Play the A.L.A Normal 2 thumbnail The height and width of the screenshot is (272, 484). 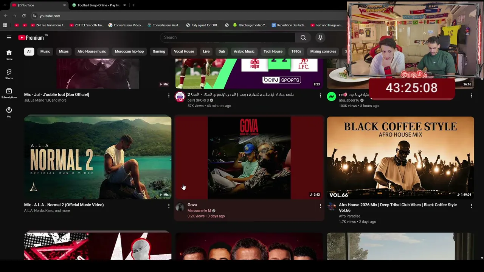tap(98, 158)
